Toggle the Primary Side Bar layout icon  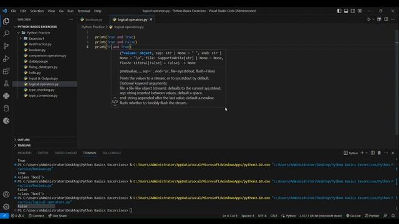point(339,11)
